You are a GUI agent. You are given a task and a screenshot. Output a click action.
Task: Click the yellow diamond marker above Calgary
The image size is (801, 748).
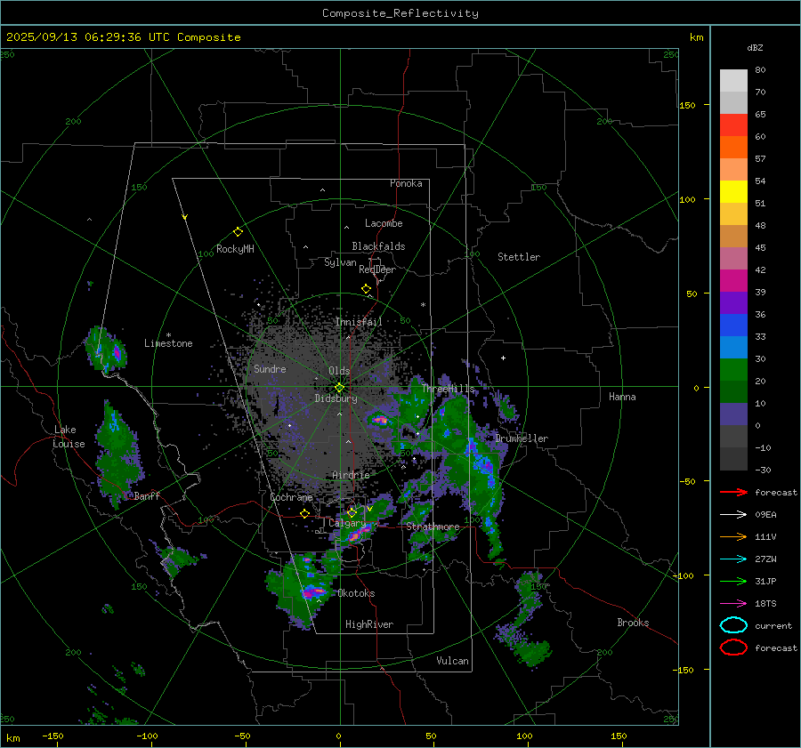tap(352, 512)
